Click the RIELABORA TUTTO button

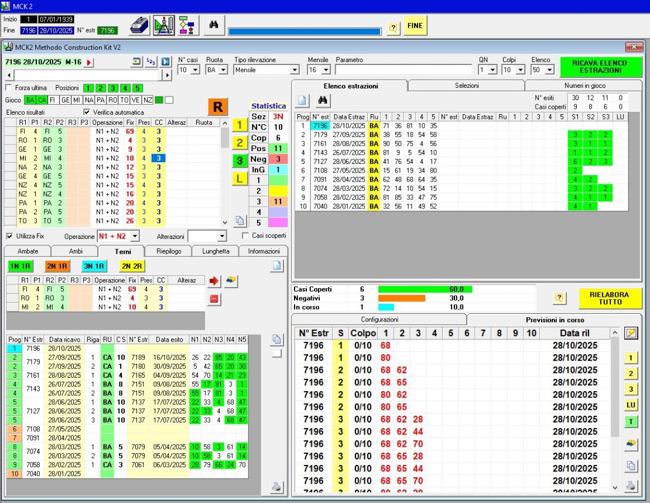click(610, 298)
